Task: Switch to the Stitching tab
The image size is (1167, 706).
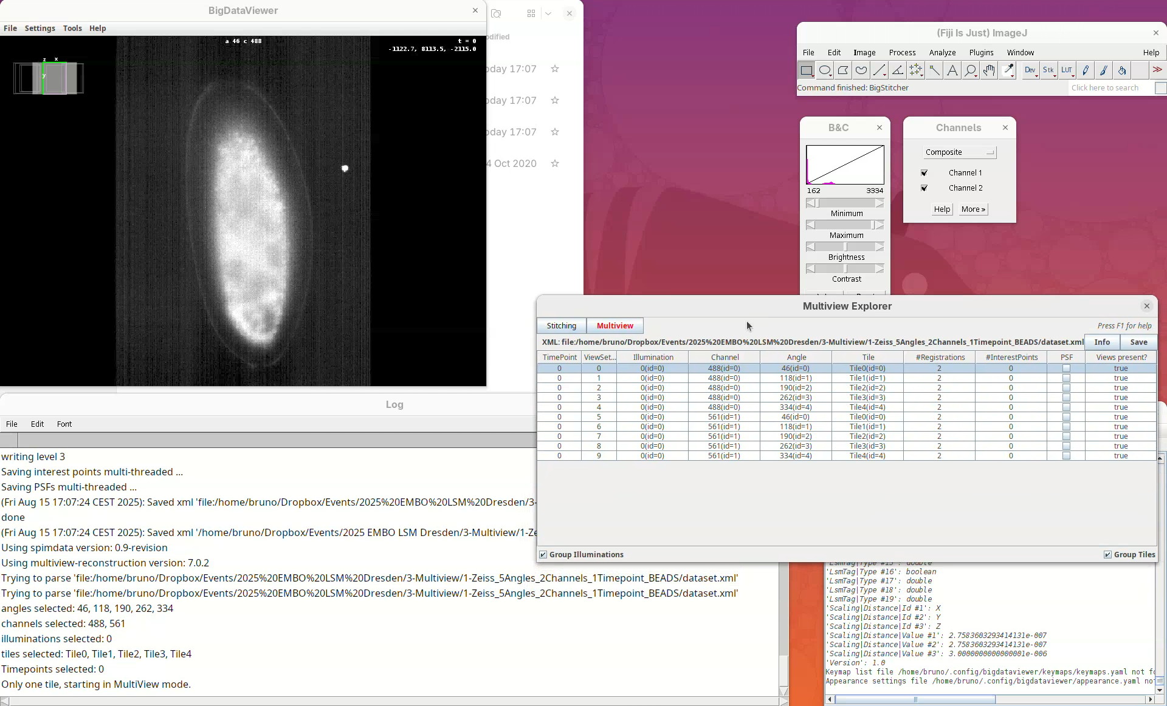Action: [x=561, y=326]
